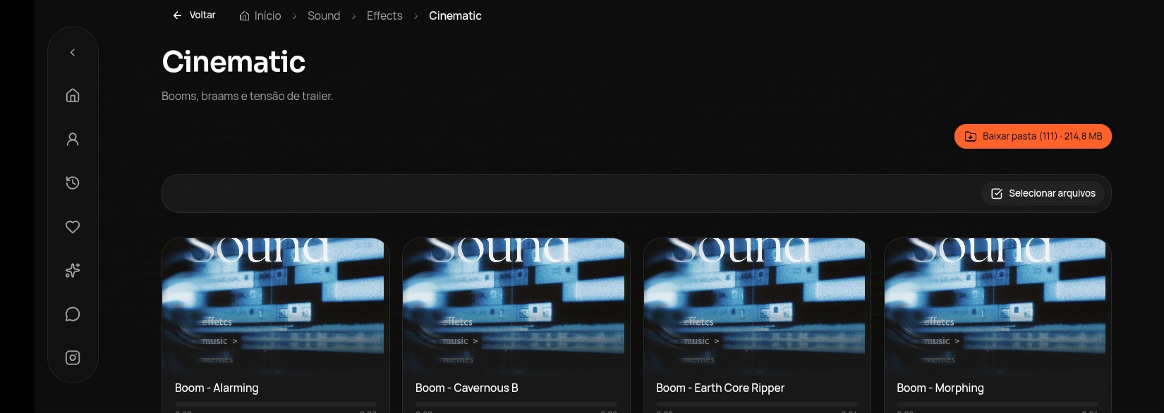Click the Cinematic breadcrumb item

tap(455, 16)
